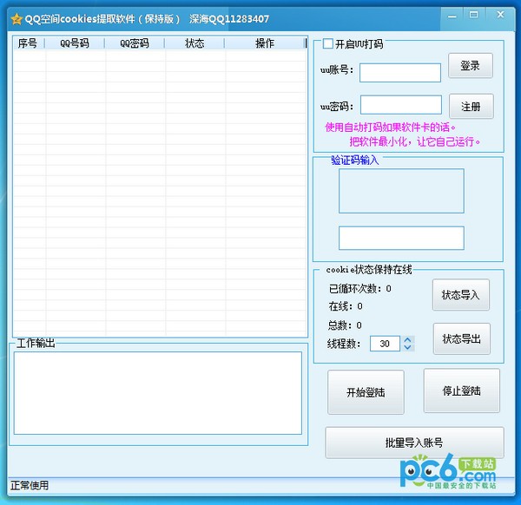Viewport: 521px width, 505px height.
Task: Click the 线程数 value field showing 30
Action: point(385,344)
